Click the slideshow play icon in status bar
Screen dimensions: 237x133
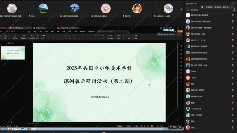[x=152, y=126]
